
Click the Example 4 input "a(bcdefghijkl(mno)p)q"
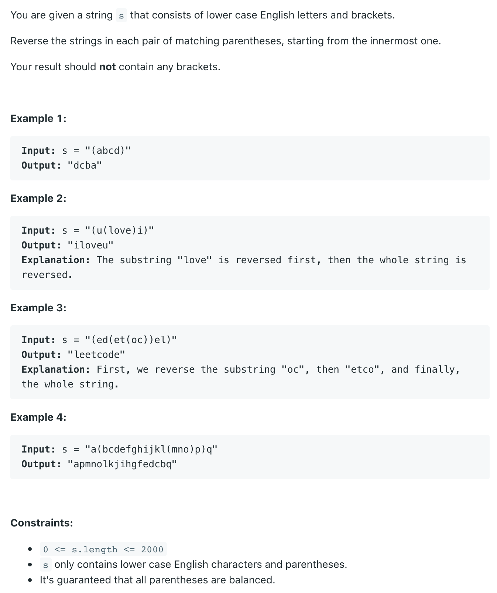151,449
